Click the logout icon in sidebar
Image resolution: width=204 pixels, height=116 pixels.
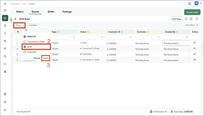(x=5, y=110)
